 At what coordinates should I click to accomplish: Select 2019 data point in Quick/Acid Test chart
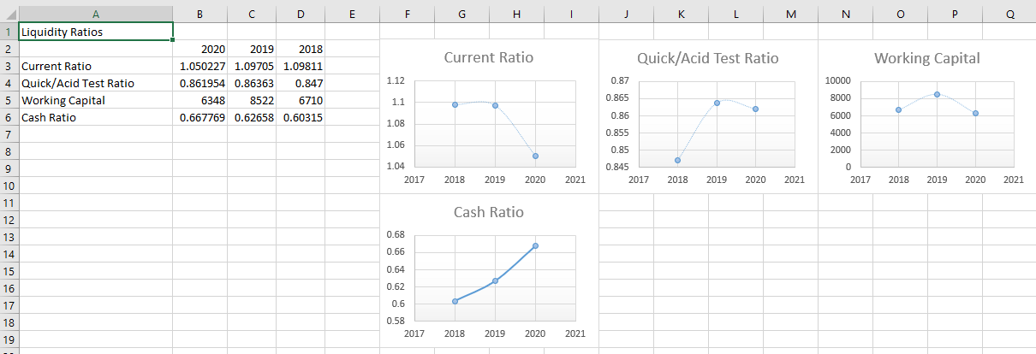tap(717, 103)
